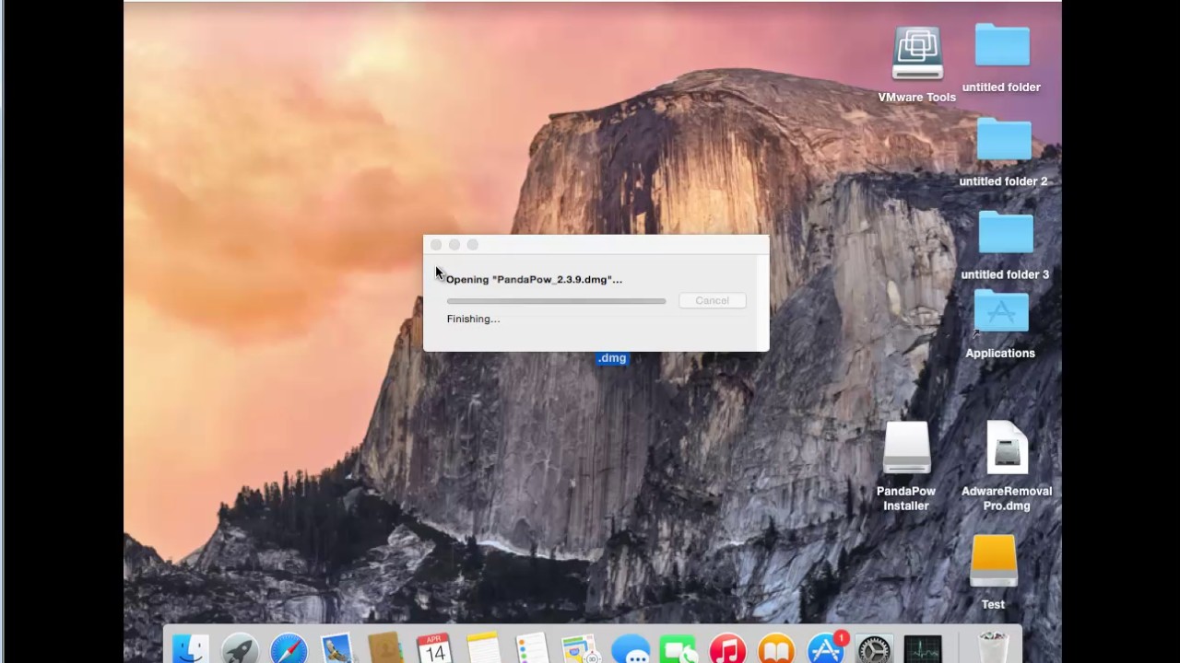Click 'Opening "PandaPow_2.3.9.dmg"...' text
The image size is (1180, 663).
[534, 279]
